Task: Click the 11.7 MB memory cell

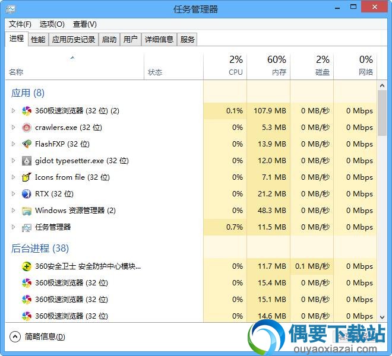Action: [268, 266]
